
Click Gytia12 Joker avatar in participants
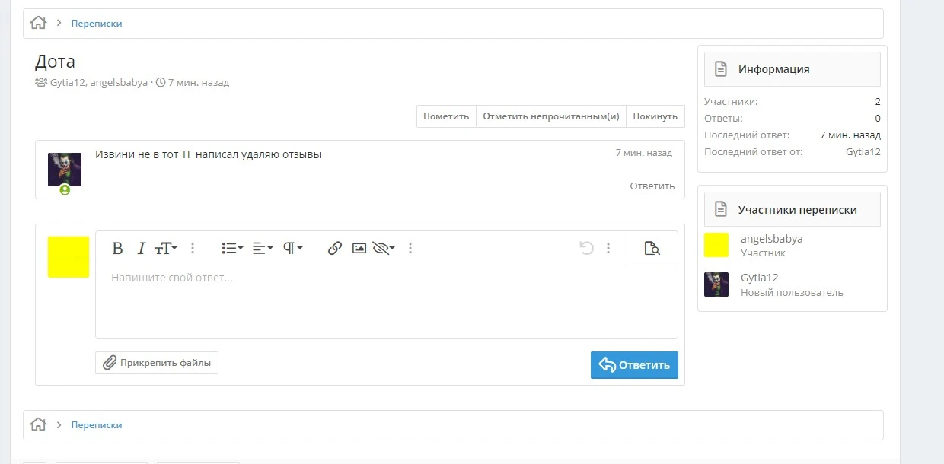coord(716,284)
